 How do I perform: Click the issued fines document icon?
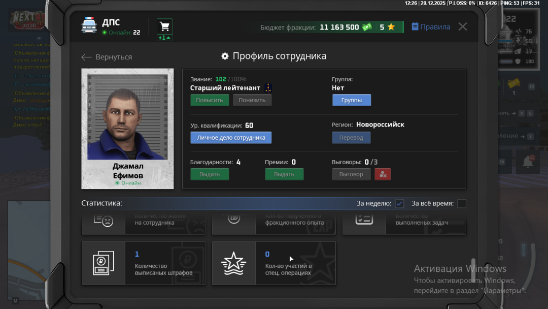coord(103,263)
